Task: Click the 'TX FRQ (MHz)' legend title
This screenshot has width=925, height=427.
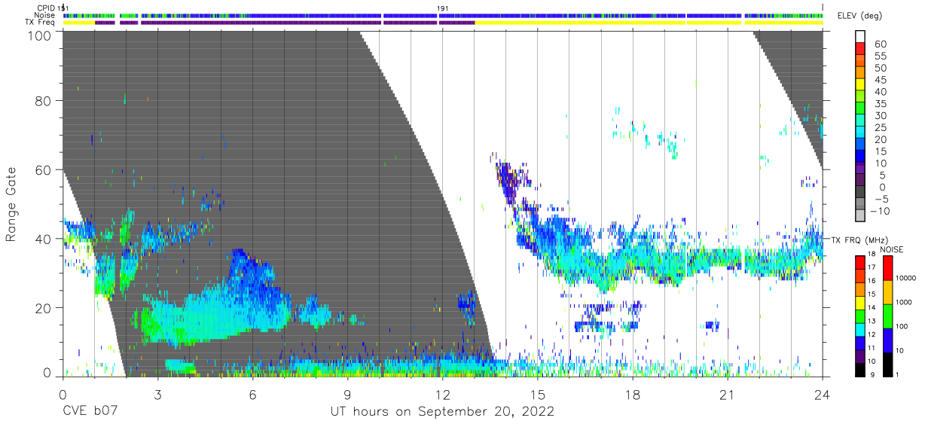Action: point(859,239)
